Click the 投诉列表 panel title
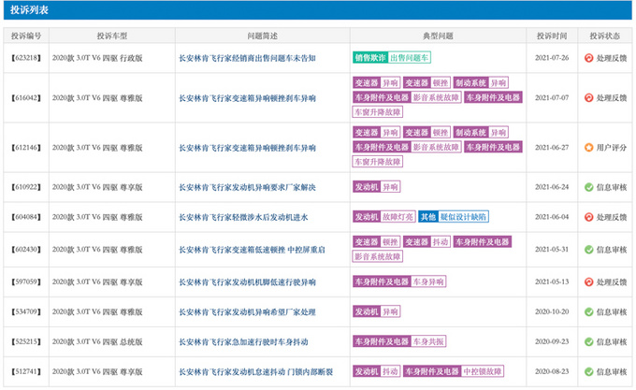Image resolution: width=636 pixels, height=390 pixels. pos(29,9)
